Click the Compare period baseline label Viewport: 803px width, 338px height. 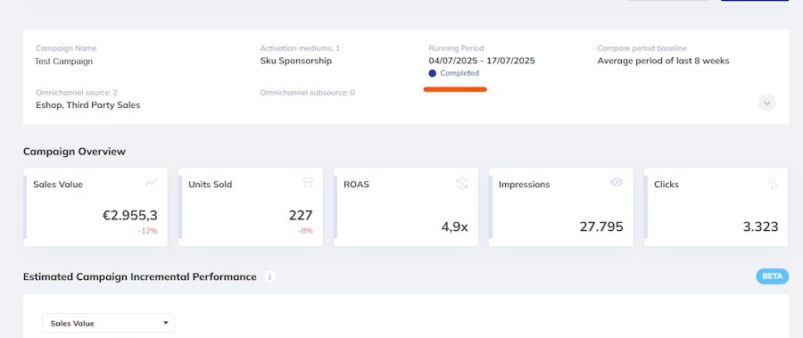point(642,48)
